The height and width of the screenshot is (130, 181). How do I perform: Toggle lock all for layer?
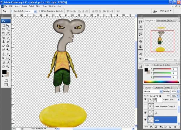(160, 96)
